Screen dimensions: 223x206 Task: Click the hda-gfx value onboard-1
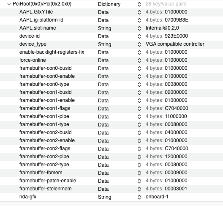point(157,197)
